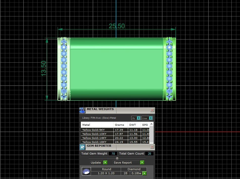Select the Yellow Gold:18KY row
This screenshot has height=179, width=240.
[115, 142]
